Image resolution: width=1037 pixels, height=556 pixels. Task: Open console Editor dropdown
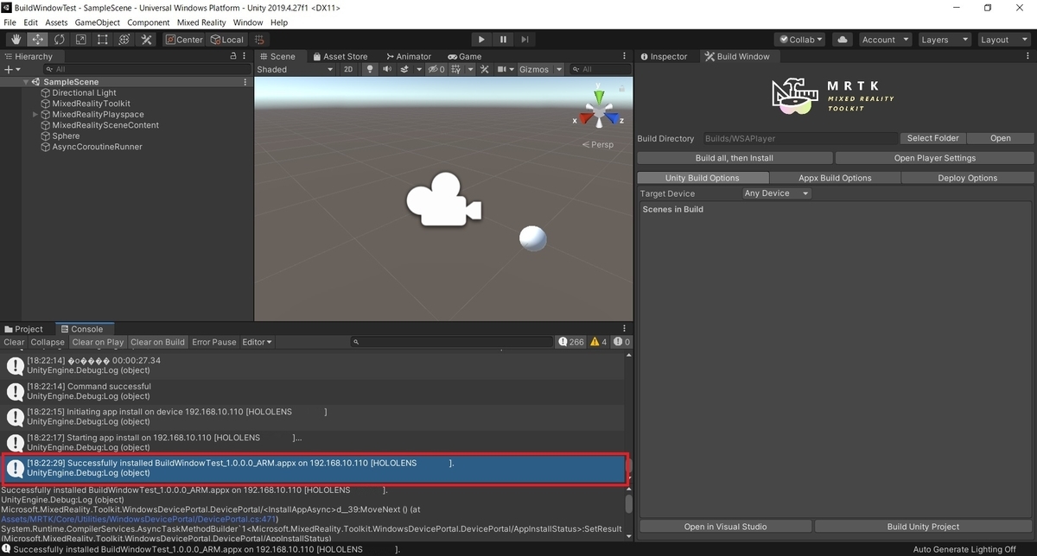click(x=257, y=342)
